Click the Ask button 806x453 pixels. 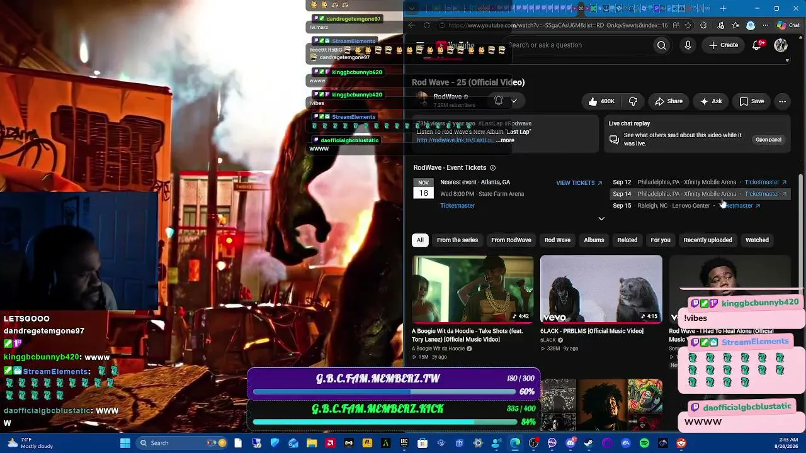pyautogui.click(x=711, y=101)
